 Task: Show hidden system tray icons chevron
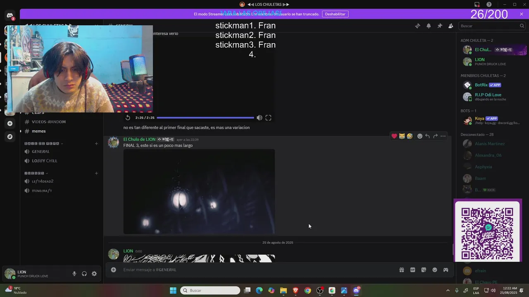(448, 290)
